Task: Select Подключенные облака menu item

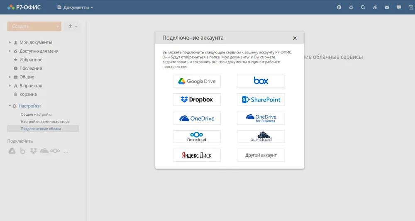Action: [x=43, y=129]
